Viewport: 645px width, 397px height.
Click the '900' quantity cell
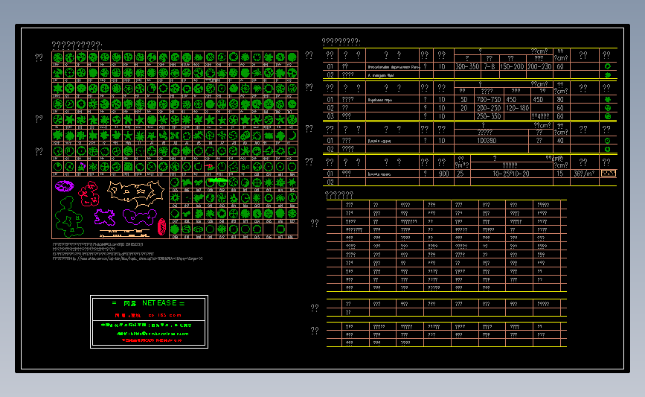point(443,174)
